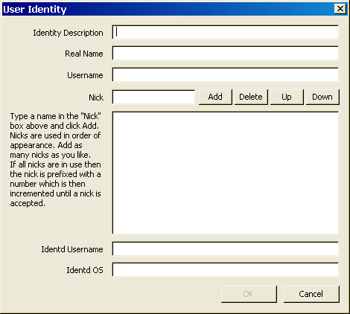The image size is (350, 314).
Task: Click inside the empty nicks list box
Action: [x=226, y=173]
